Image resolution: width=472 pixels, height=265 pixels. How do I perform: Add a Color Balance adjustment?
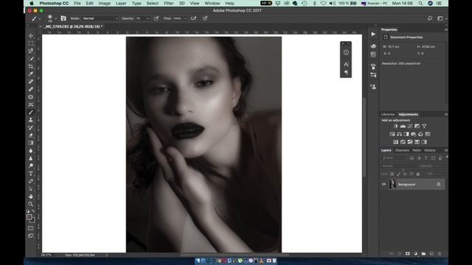(399, 134)
